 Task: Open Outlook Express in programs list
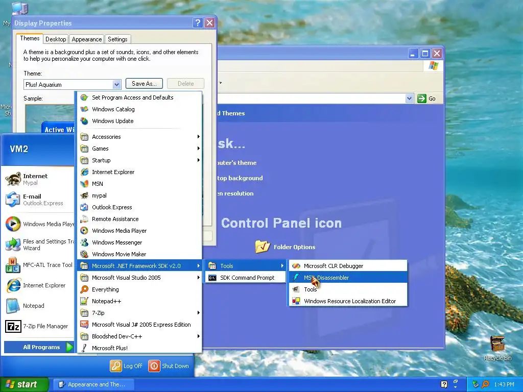(139, 207)
